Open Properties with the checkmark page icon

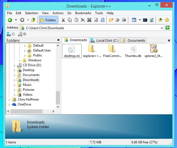tap(96, 20)
